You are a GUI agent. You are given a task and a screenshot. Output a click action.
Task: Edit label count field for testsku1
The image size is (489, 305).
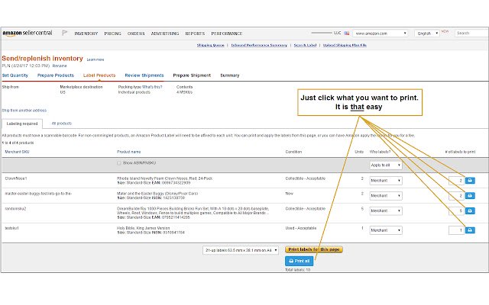tap(457, 230)
